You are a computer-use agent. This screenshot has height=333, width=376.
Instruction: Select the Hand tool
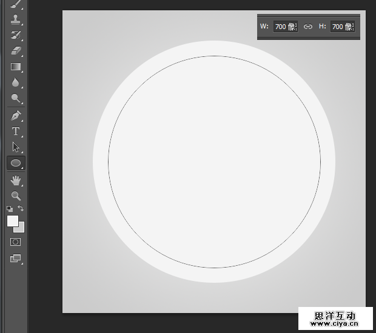coord(16,180)
